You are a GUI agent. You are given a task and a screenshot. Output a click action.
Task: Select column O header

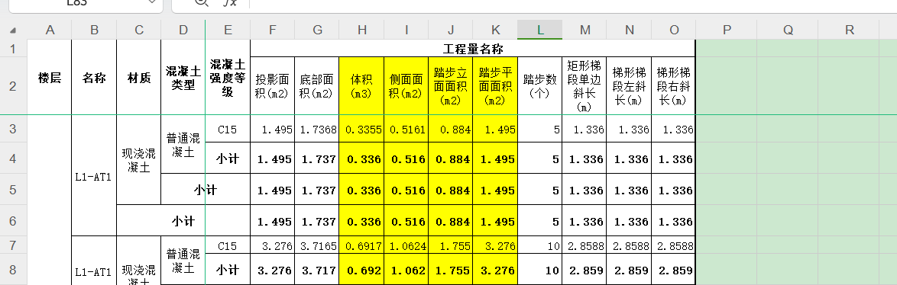click(x=673, y=30)
